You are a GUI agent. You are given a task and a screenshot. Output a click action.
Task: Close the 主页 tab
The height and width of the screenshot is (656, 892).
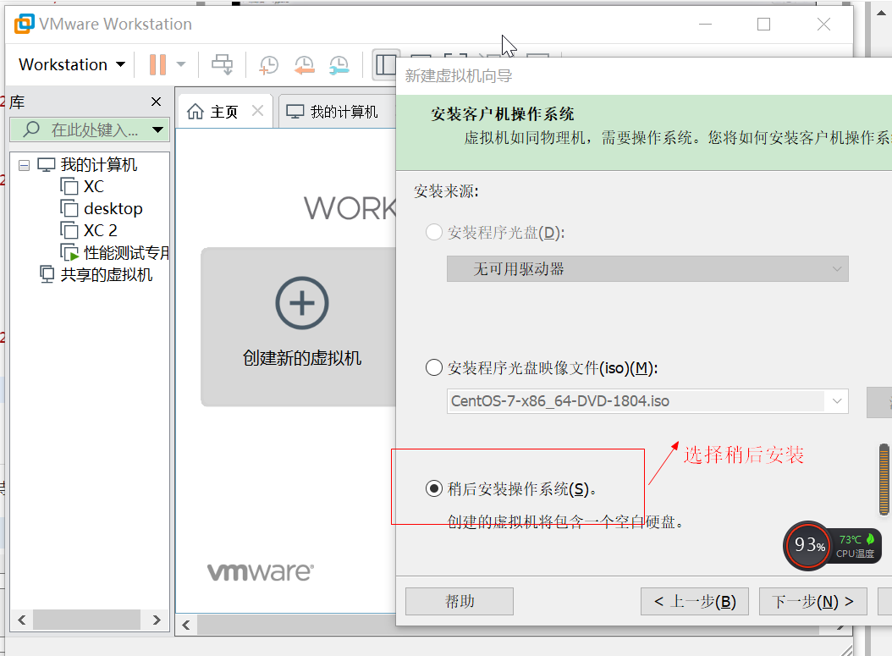[258, 110]
